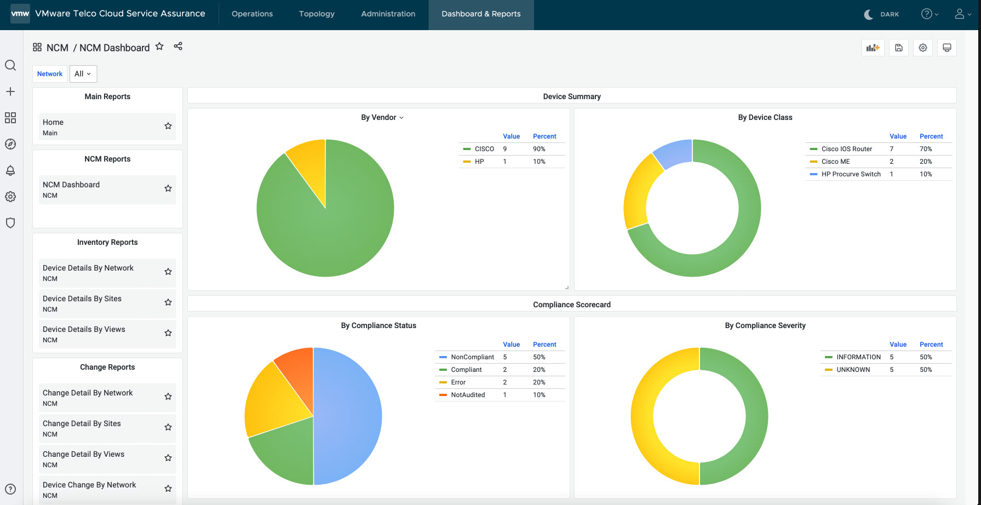Click the Network variable label

50,74
